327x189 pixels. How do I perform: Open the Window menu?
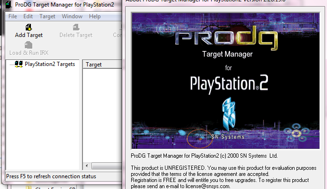[x=72, y=16]
